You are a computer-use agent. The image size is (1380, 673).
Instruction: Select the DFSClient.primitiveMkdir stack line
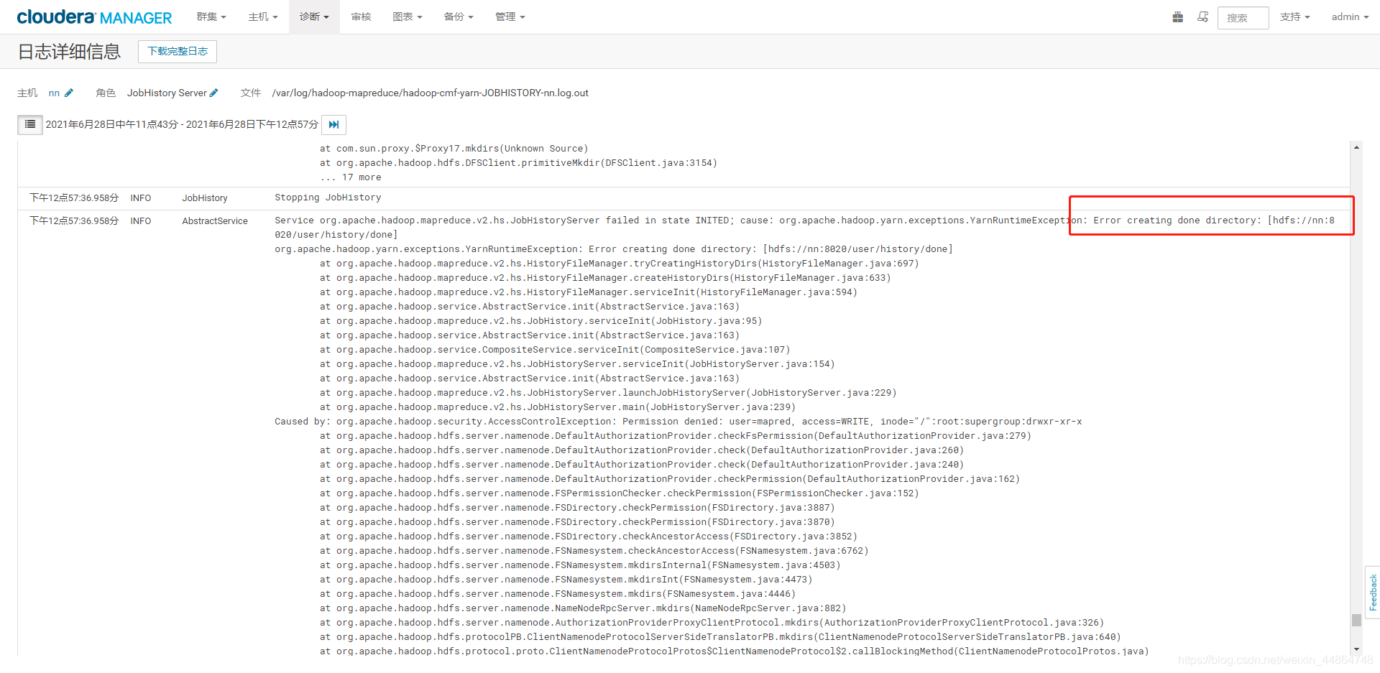coord(518,163)
